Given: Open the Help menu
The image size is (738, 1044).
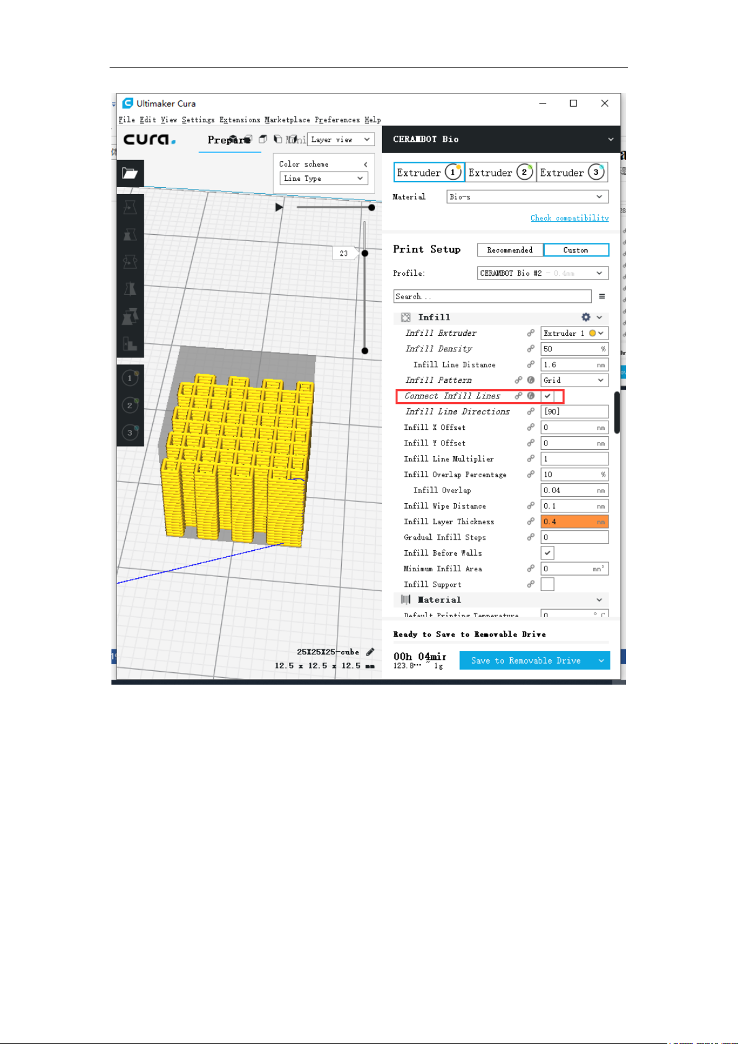Looking at the screenshot, I should pyautogui.click(x=373, y=120).
